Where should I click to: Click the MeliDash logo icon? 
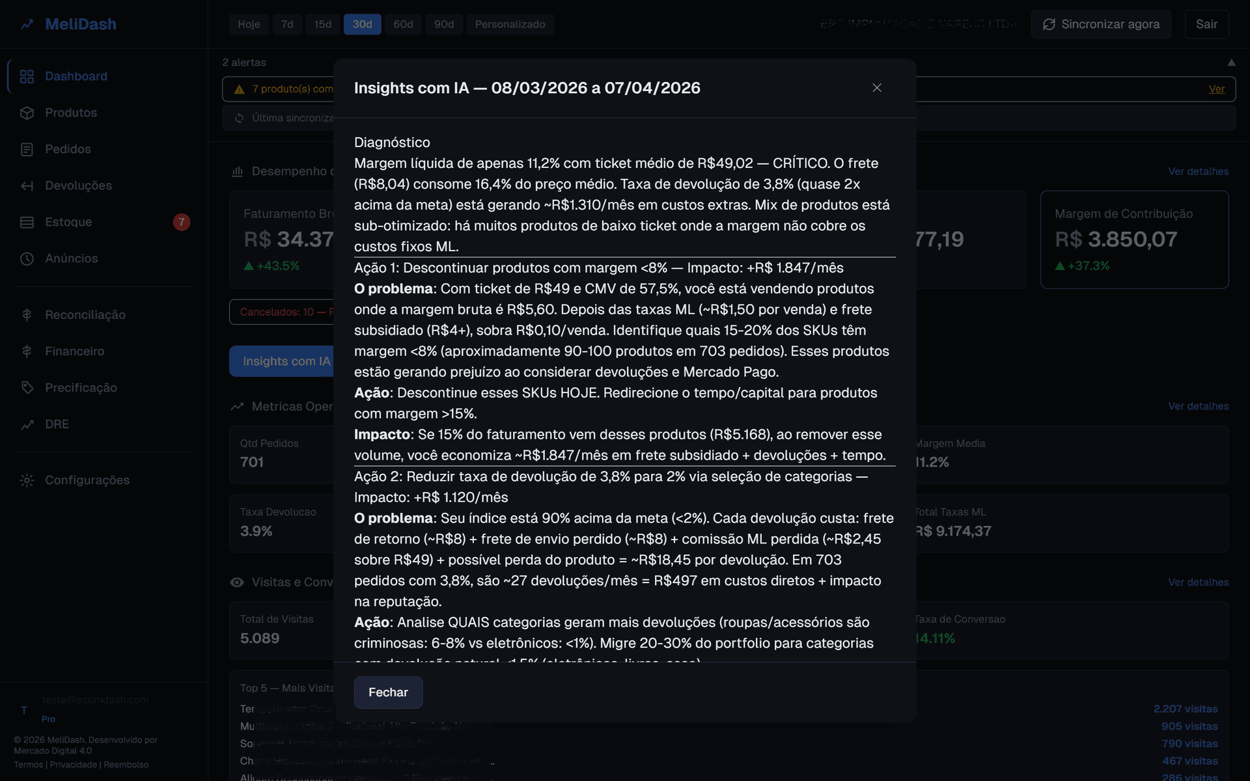[x=27, y=24]
